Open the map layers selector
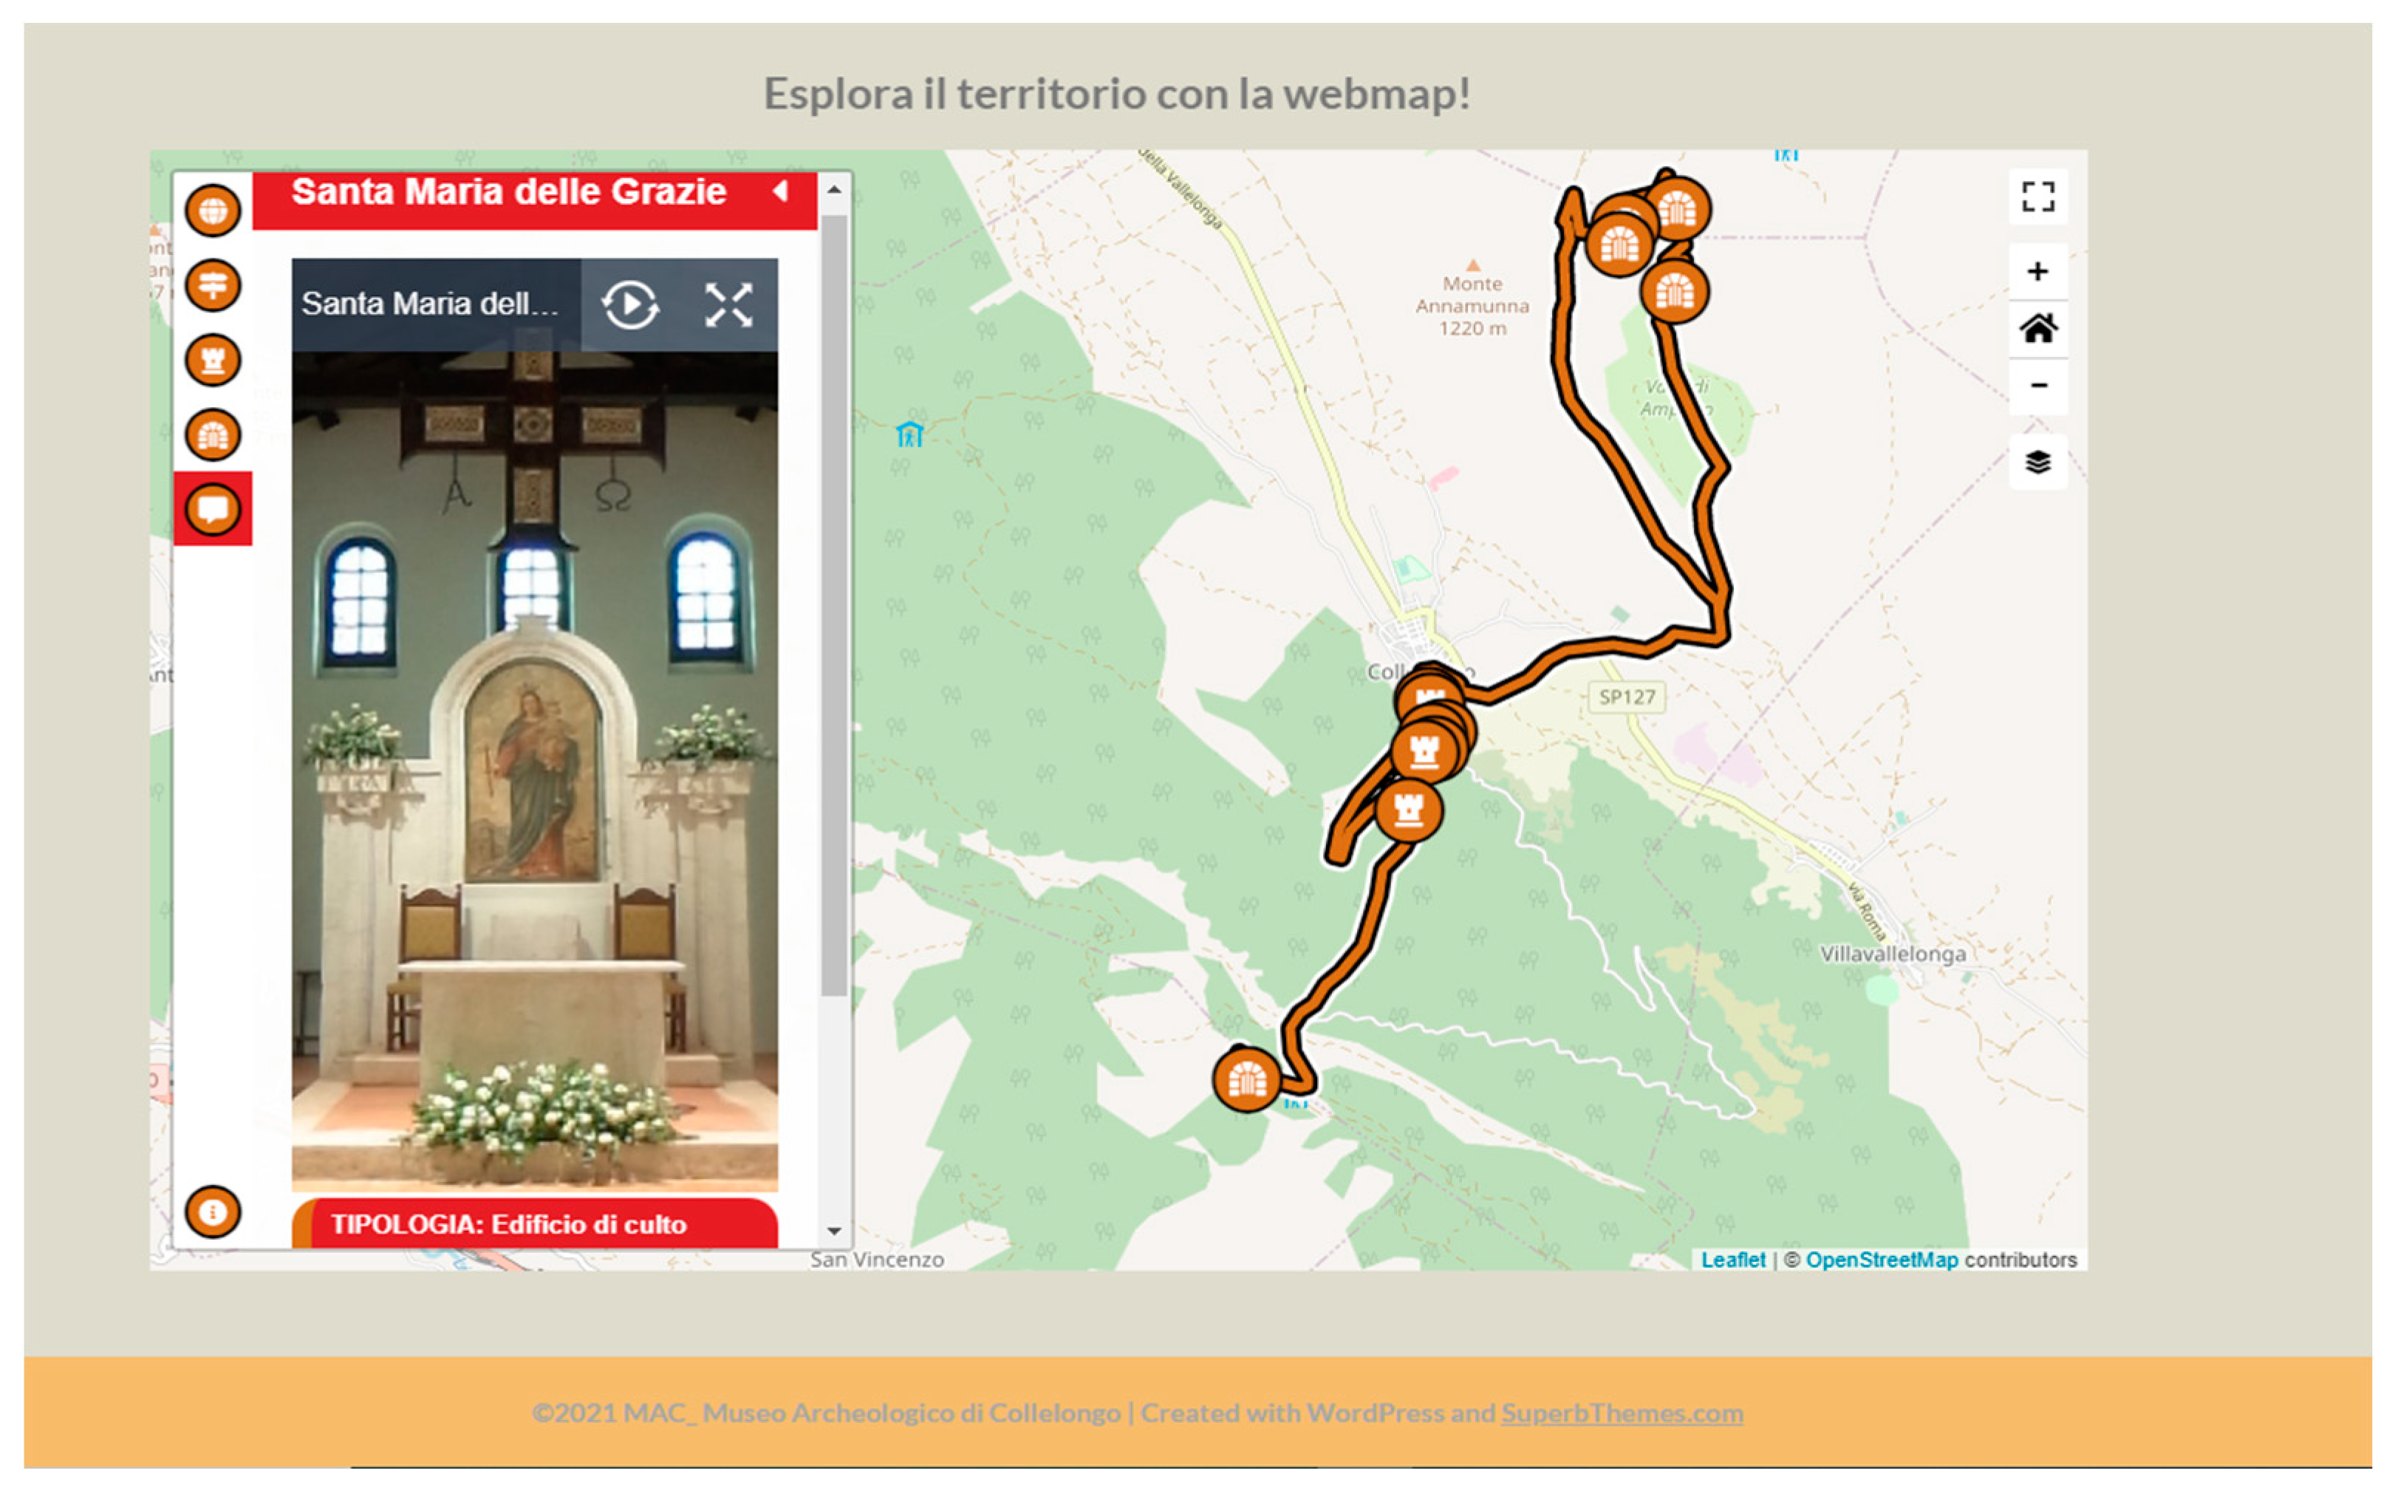The height and width of the screenshot is (1496, 2395). pos(2038,462)
